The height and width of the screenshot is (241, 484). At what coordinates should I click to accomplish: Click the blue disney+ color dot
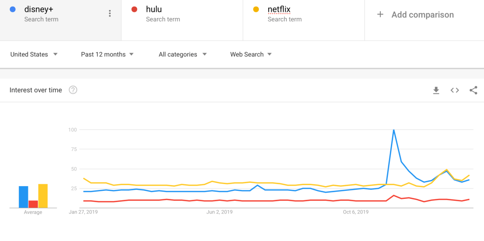[13, 9]
